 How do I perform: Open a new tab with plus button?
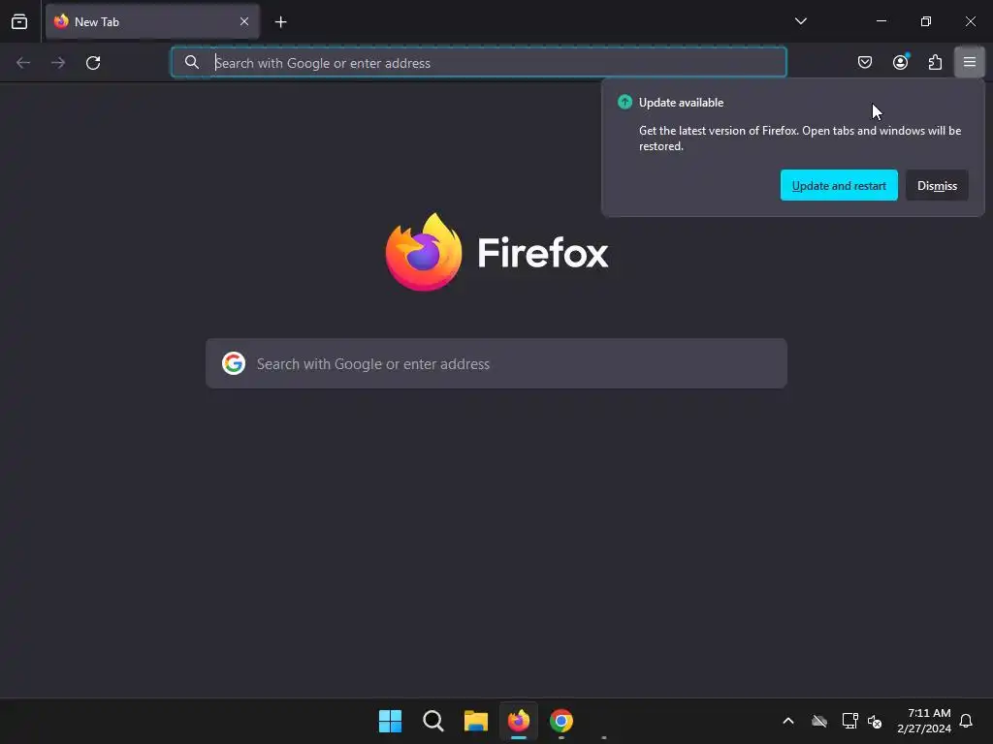pos(280,22)
